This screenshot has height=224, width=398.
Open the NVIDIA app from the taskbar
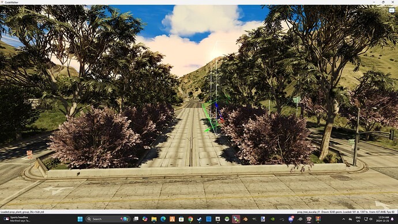tap(272, 219)
